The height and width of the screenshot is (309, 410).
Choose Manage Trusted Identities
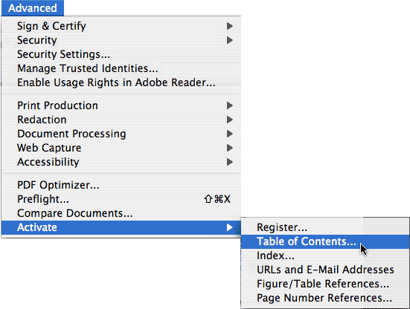(121, 68)
